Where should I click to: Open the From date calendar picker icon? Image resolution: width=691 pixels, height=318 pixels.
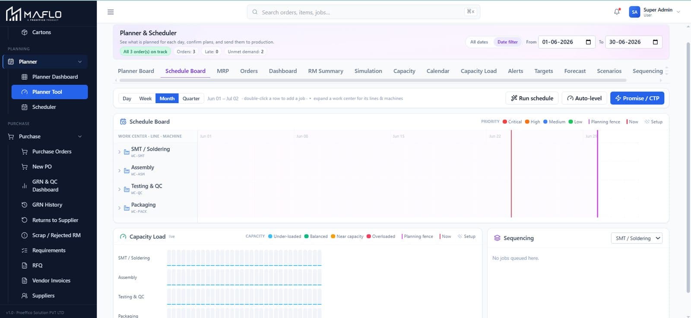588,42
